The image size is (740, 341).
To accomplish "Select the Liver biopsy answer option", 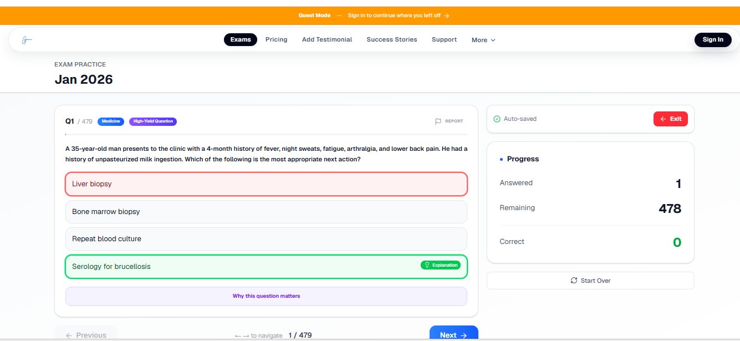I will pyautogui.click(x=266, y=184).
